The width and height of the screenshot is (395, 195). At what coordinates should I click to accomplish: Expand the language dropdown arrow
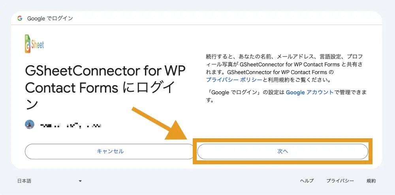click(80, 181)
